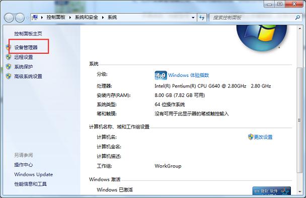Click the shield icon beside 高级系统设置
Screen dimensions: 306x198
point(9,76)
